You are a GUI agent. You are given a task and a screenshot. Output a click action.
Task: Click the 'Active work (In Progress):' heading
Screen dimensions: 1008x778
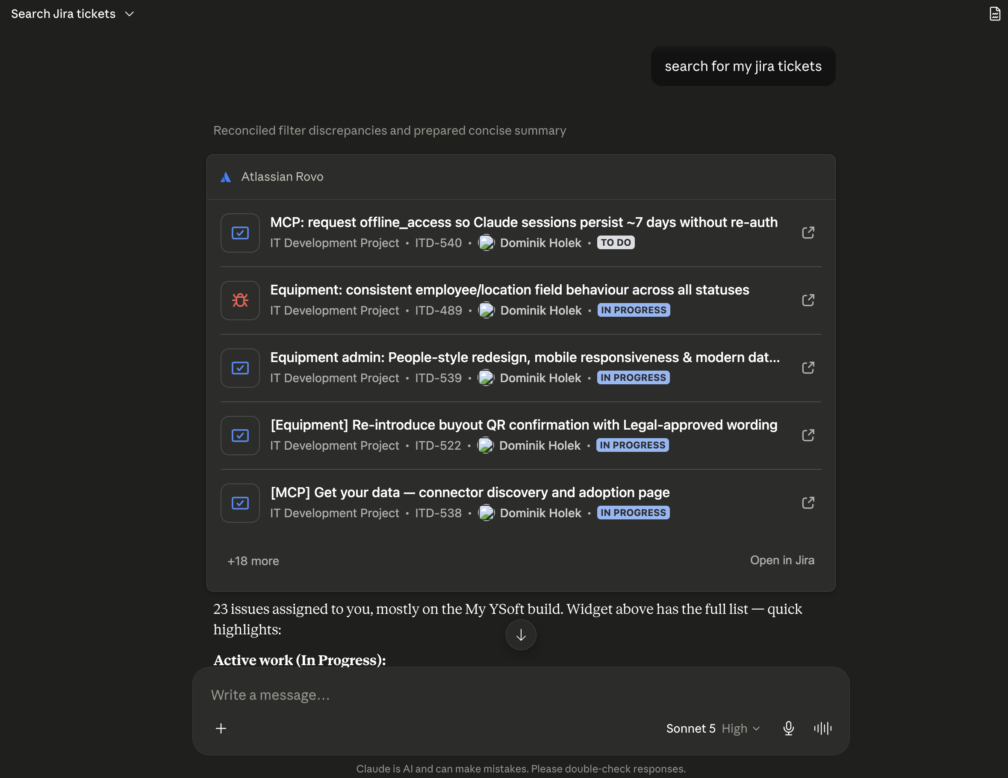click(x=300, y=660)
